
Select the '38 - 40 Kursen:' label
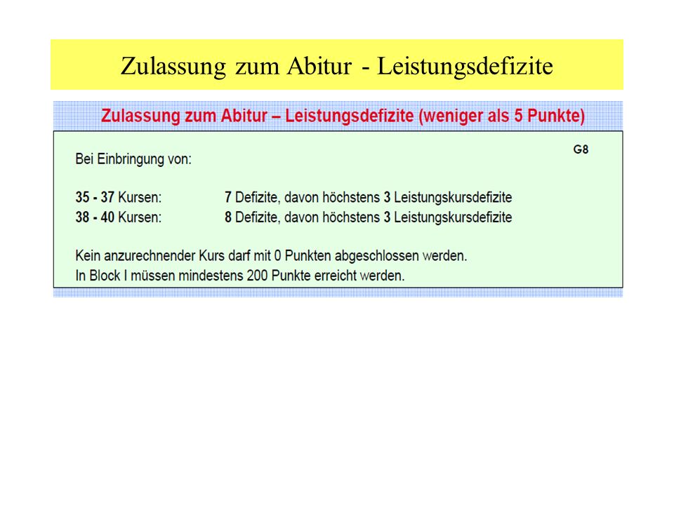click(x=119, y=217)
